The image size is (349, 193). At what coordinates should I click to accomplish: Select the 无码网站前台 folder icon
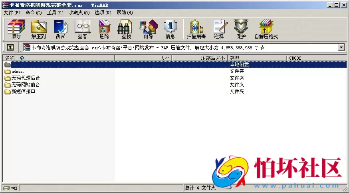point(8,85)
